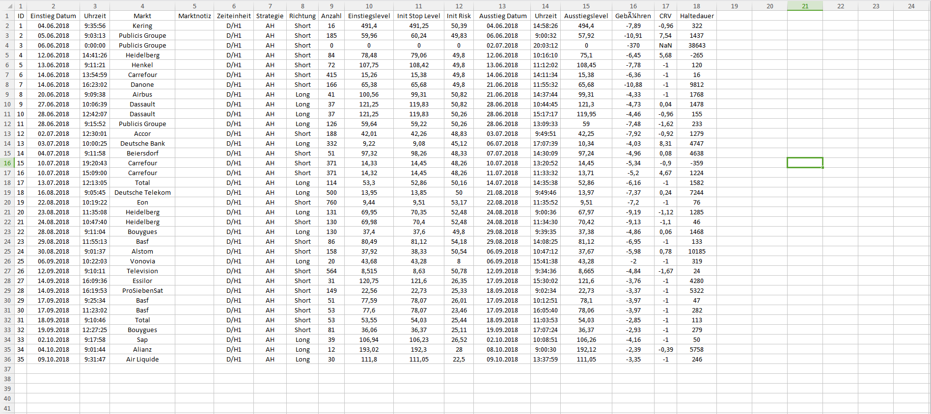Select the CRV value 7,54
The height and width of the screenshot is (414, 931).
click(665, 35)
